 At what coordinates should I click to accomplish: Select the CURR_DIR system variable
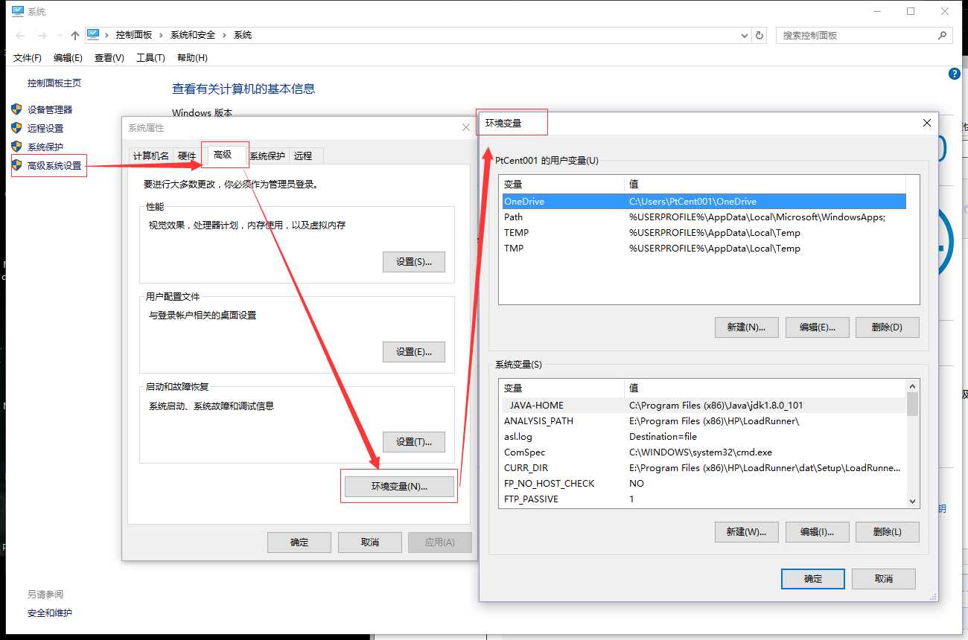click(703, 468)
